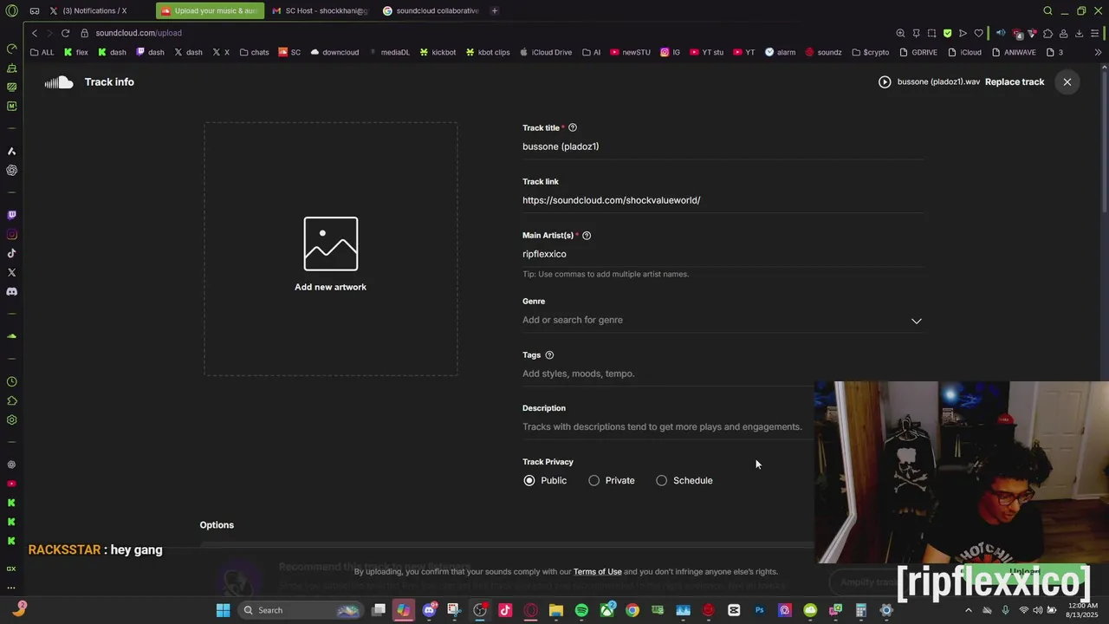Open the volume icon in system tray
Viewport: 1109px width, 624px height.
(1038, 610)
